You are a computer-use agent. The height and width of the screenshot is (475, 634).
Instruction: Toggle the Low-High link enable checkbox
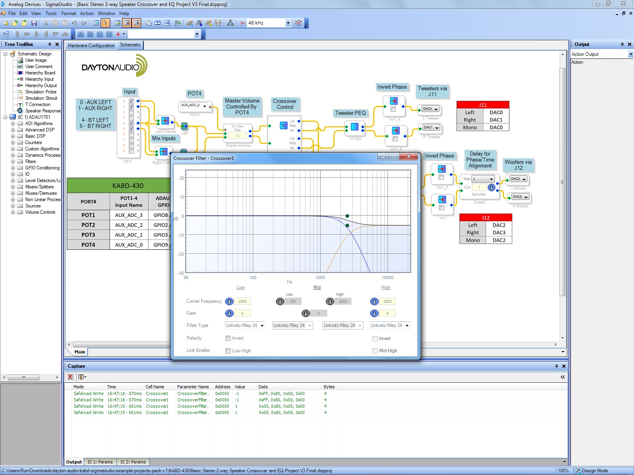(x=228, y=351)
